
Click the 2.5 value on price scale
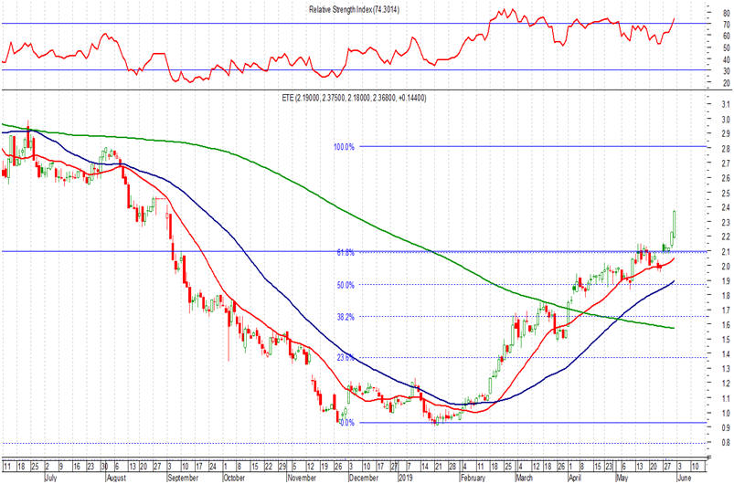click(727, 193)
